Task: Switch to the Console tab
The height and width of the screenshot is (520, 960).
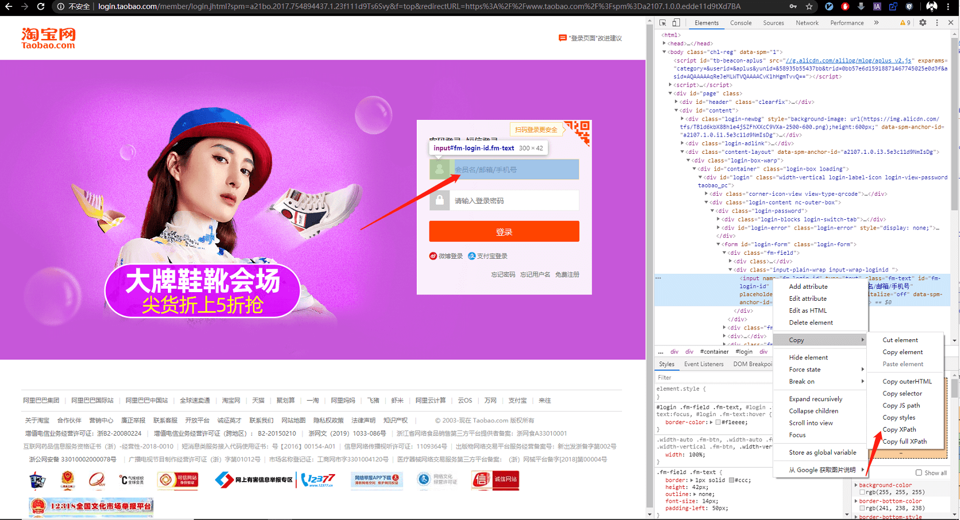Action: click(x=740, y=23)
